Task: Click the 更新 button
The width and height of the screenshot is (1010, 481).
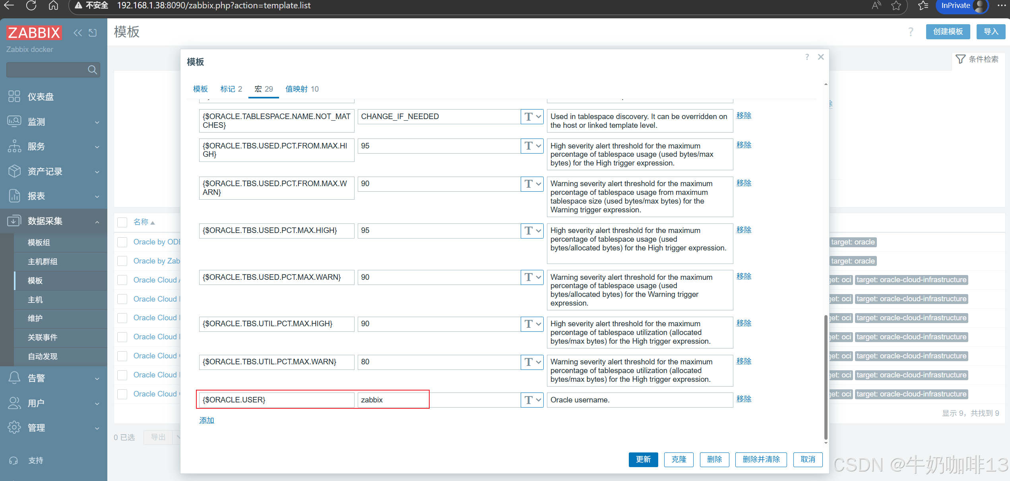Action: coord(643,460)
